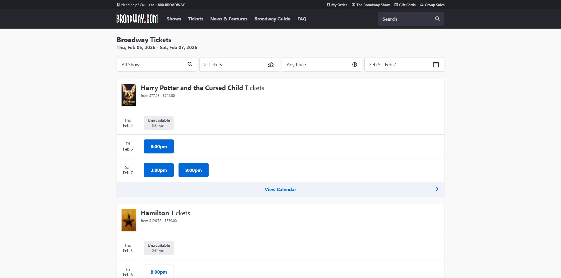Click the Hamilton poster thumbnail
Viewport: 561px width, 278px height.
pyautogui.click(x=129, y=220)
